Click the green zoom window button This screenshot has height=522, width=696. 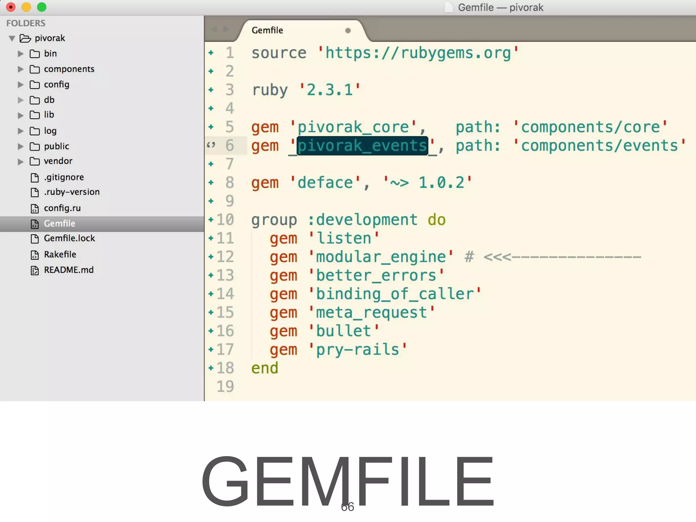tap(41, 7)
